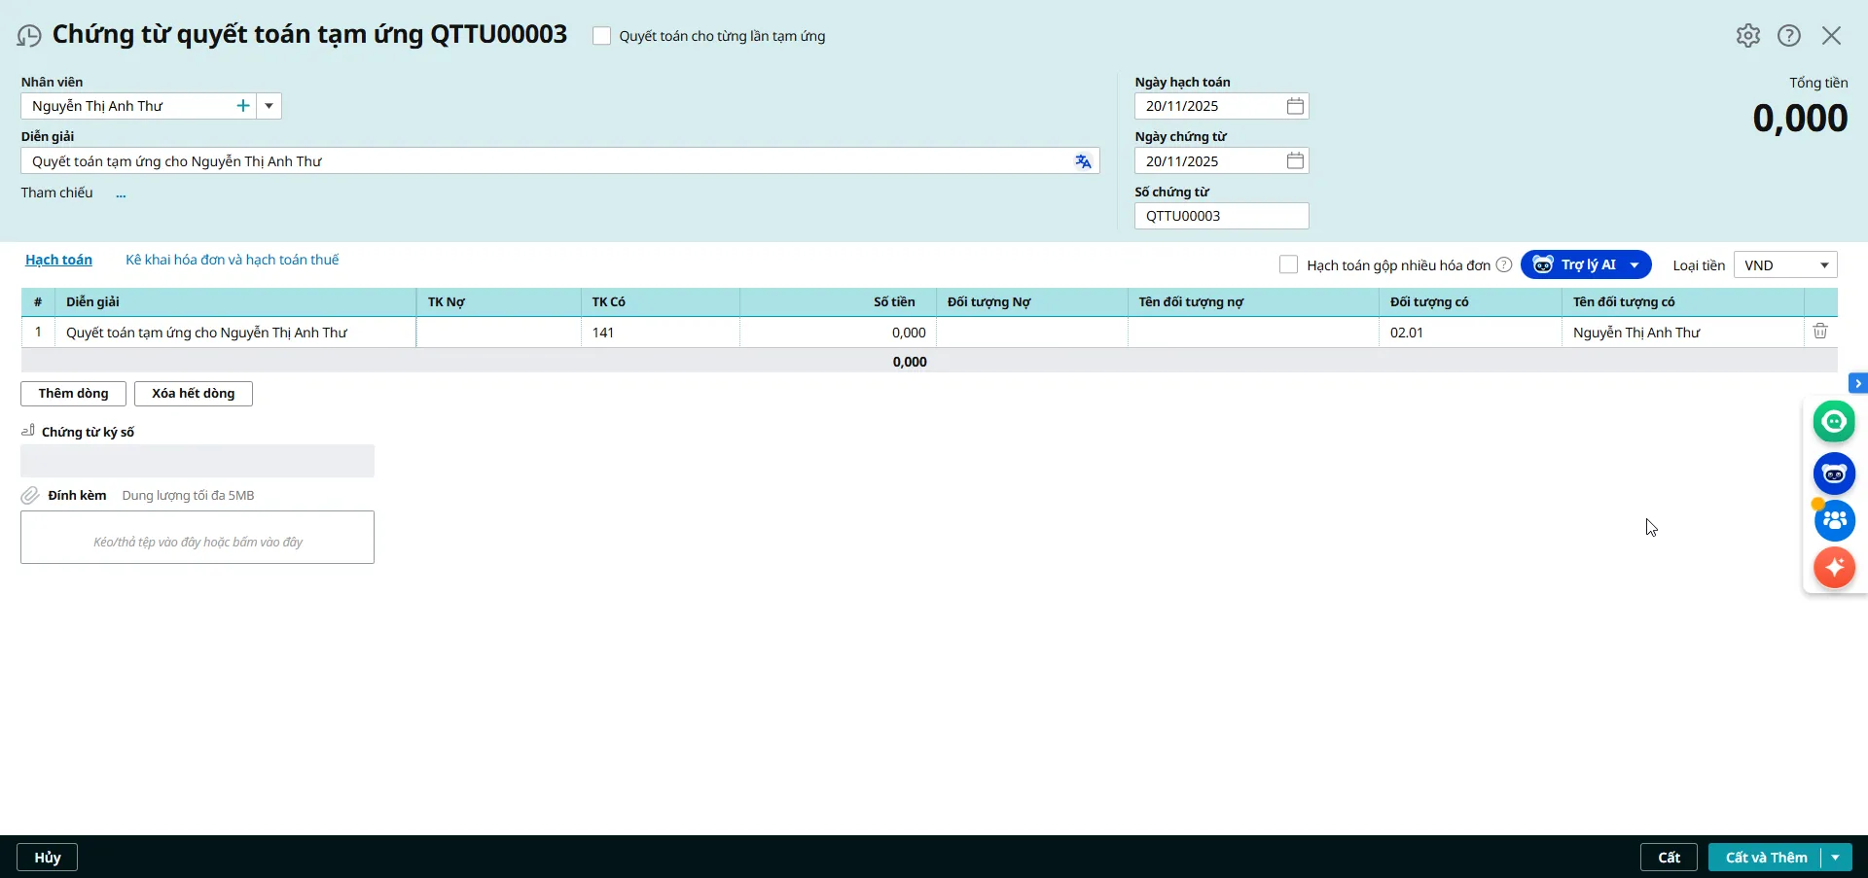The width and height of the screenshot is (1868, 878).
Task: Open calendar for Ngày hạch toán
Action: [x=1295, y=106]
